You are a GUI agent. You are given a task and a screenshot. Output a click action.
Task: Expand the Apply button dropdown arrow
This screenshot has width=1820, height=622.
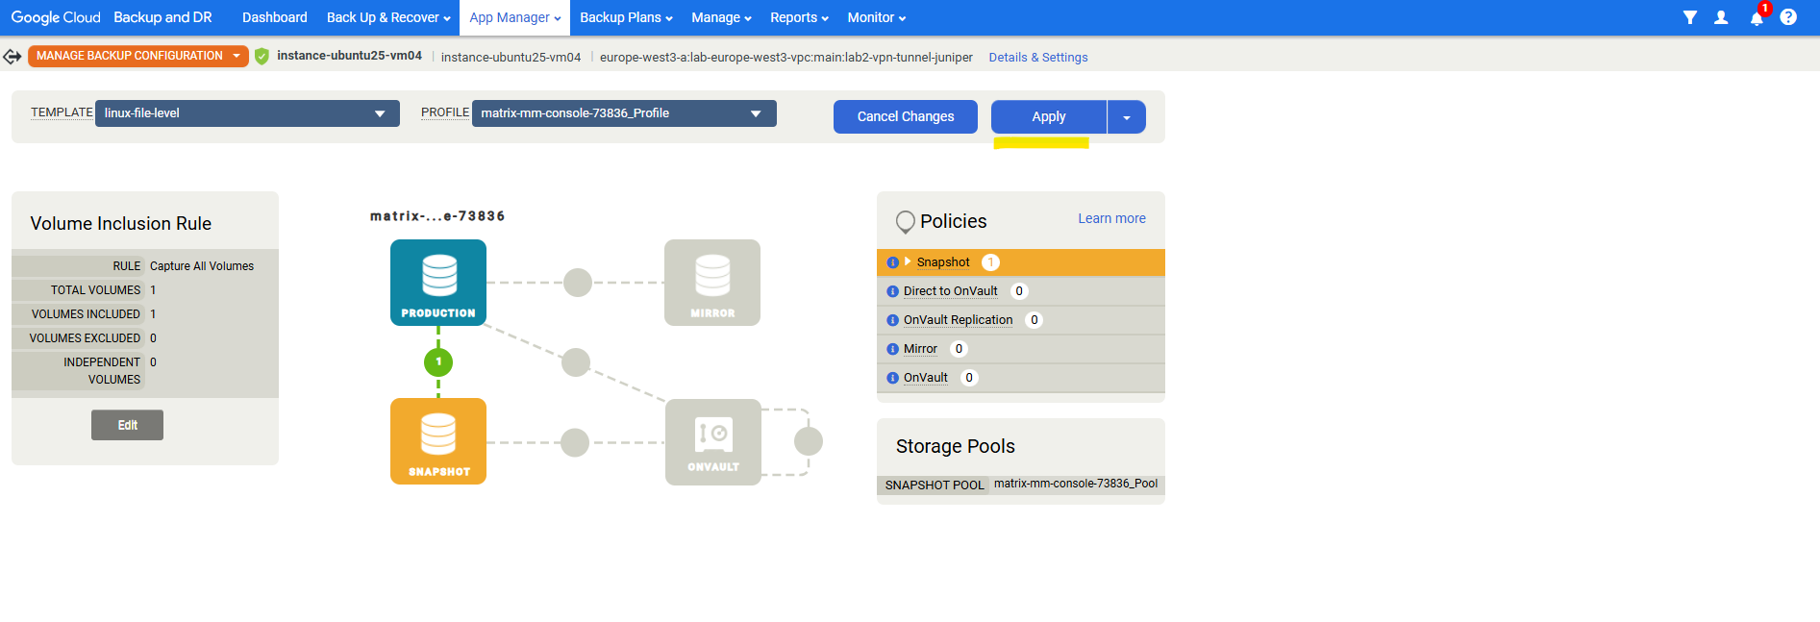click(1126, 117)
